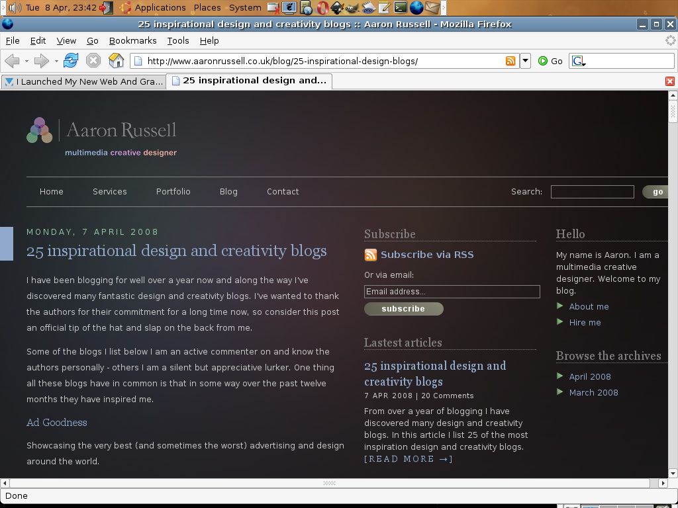Screen dimensions: 678x508
Task: Open the article title heading link
Action: click(x=176, y=251)
